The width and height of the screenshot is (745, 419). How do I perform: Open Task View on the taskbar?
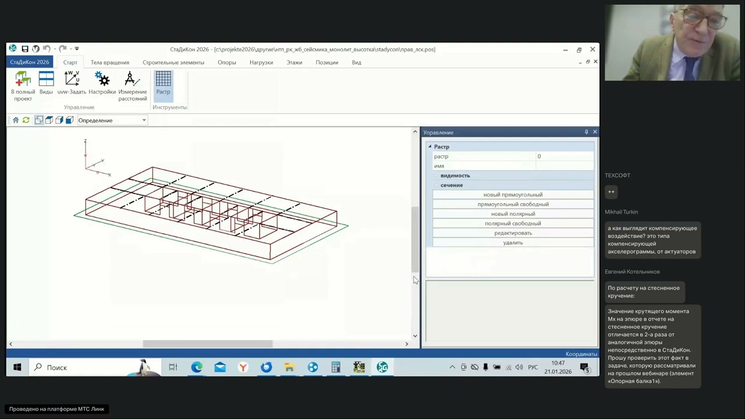pos(173,367)
